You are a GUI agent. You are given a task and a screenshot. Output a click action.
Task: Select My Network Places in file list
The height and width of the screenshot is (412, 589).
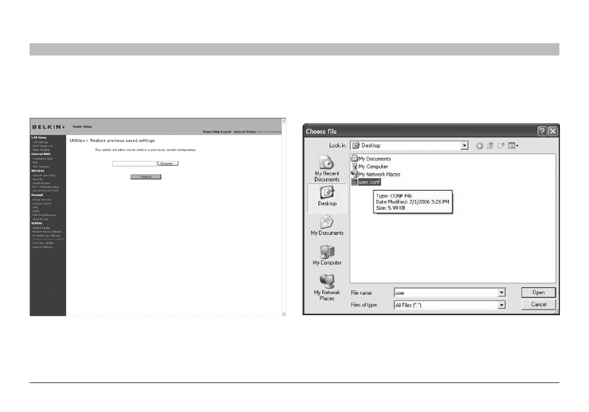coord(375,175)
